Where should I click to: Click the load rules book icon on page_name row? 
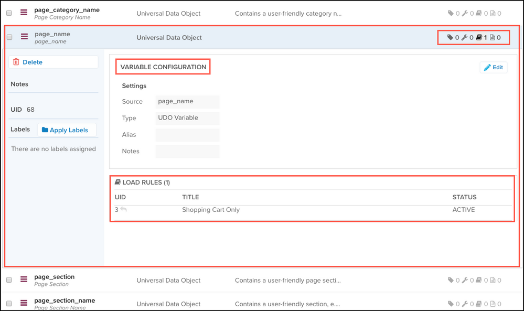click(478, 37)
